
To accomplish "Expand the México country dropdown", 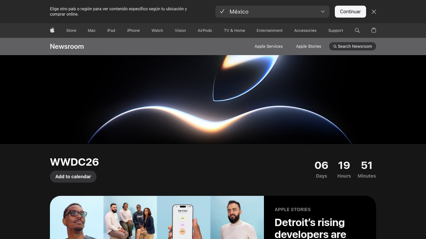I will coord(272,12).
